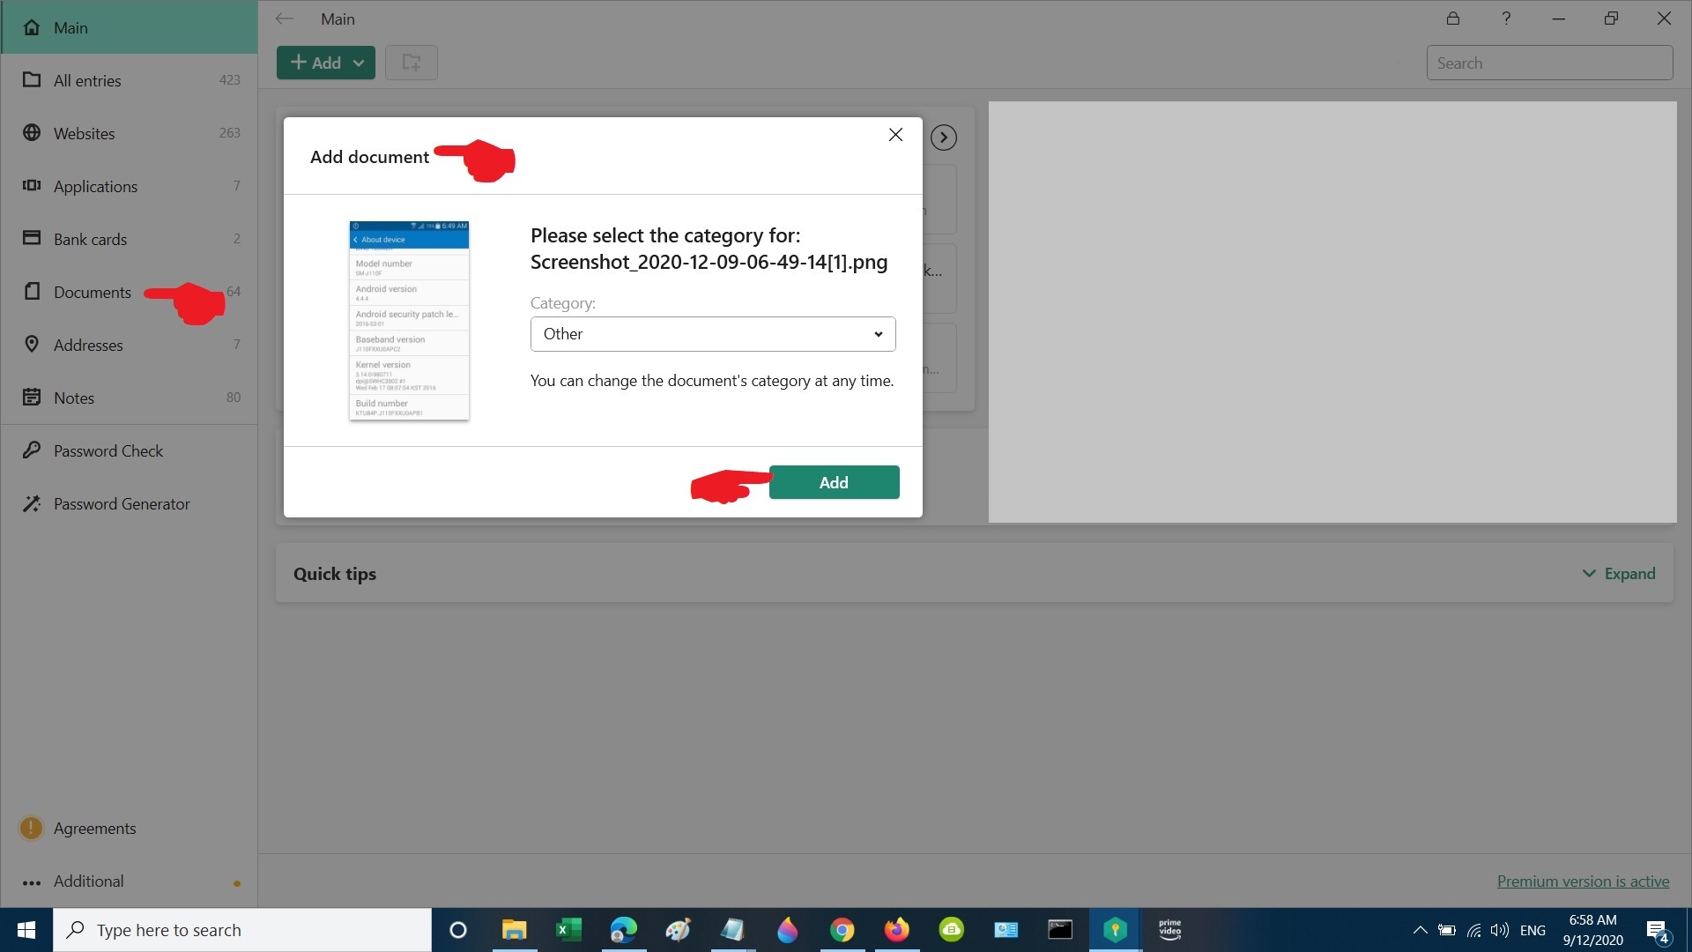Image resolution: width=1692 pixels, height=952 pixels.
Task: Open the notification center icon
Action: [1657, 930]
